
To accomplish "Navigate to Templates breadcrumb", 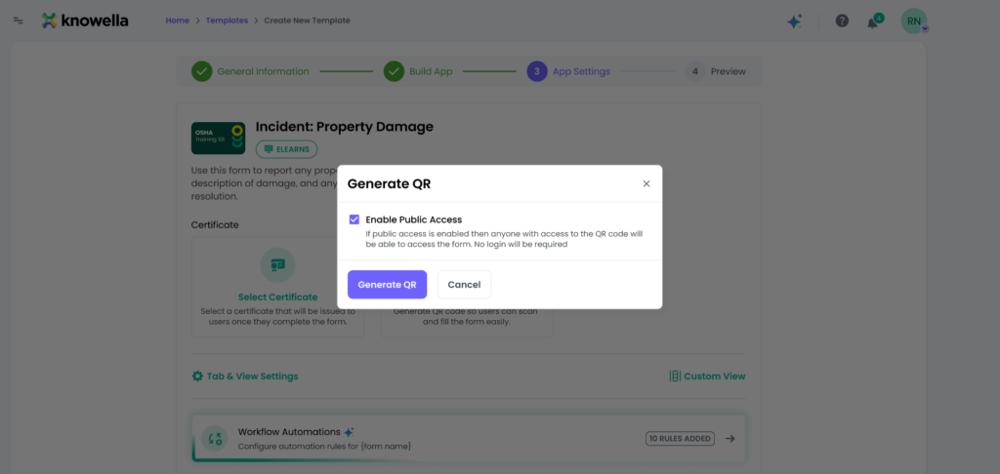I will [x=226, y=20].
